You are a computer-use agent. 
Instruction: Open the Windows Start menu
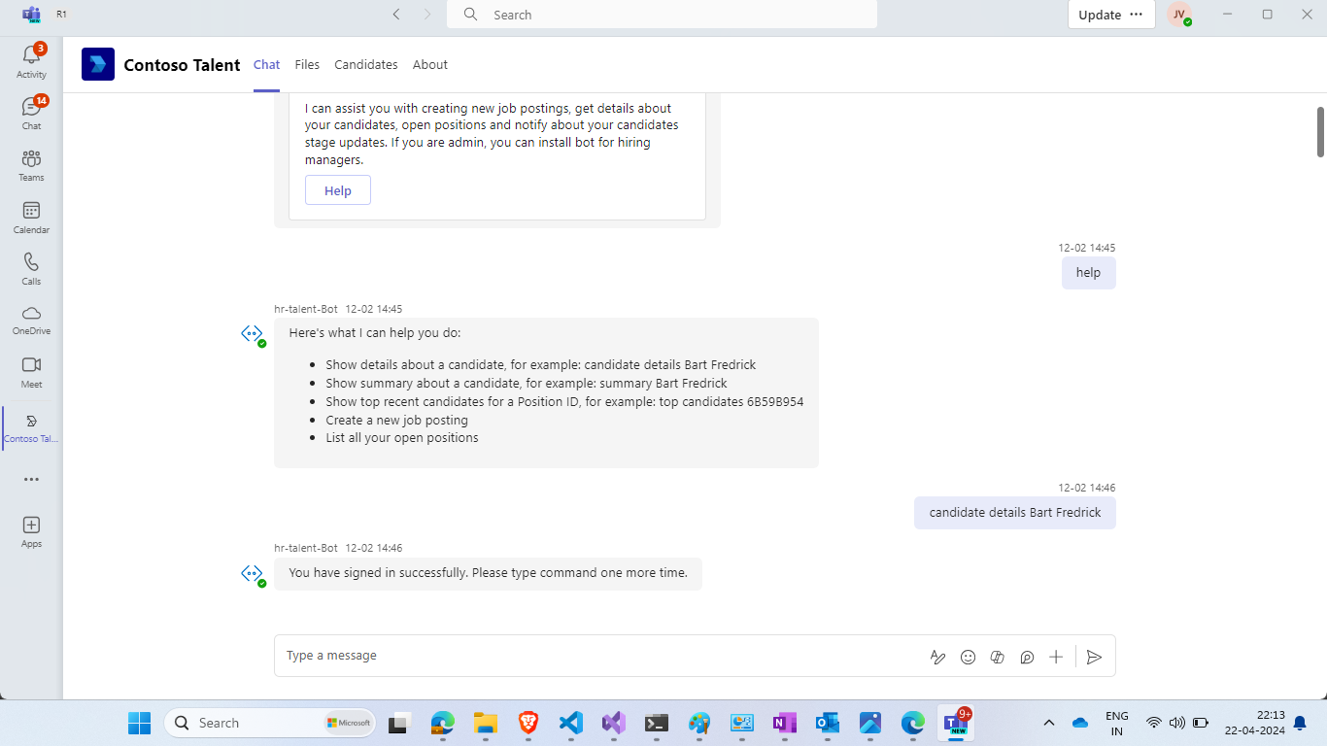[140, 723]
